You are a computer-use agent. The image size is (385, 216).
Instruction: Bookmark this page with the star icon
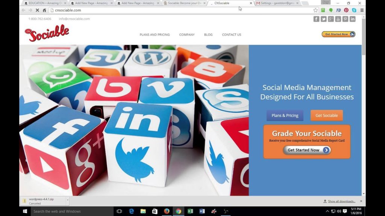point(315,10)
